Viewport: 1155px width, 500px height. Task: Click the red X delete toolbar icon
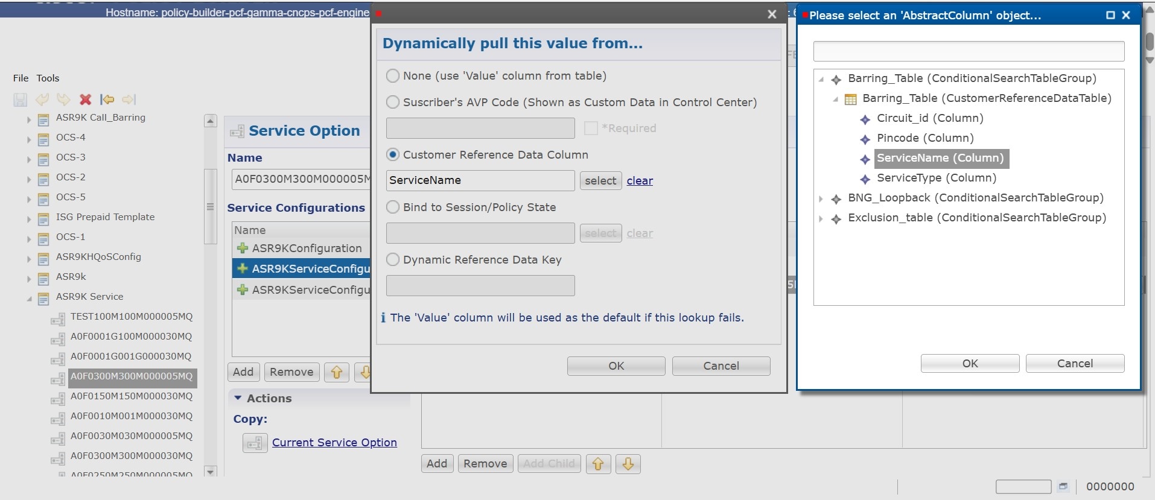pyautogui.click(x=86, y=100)
